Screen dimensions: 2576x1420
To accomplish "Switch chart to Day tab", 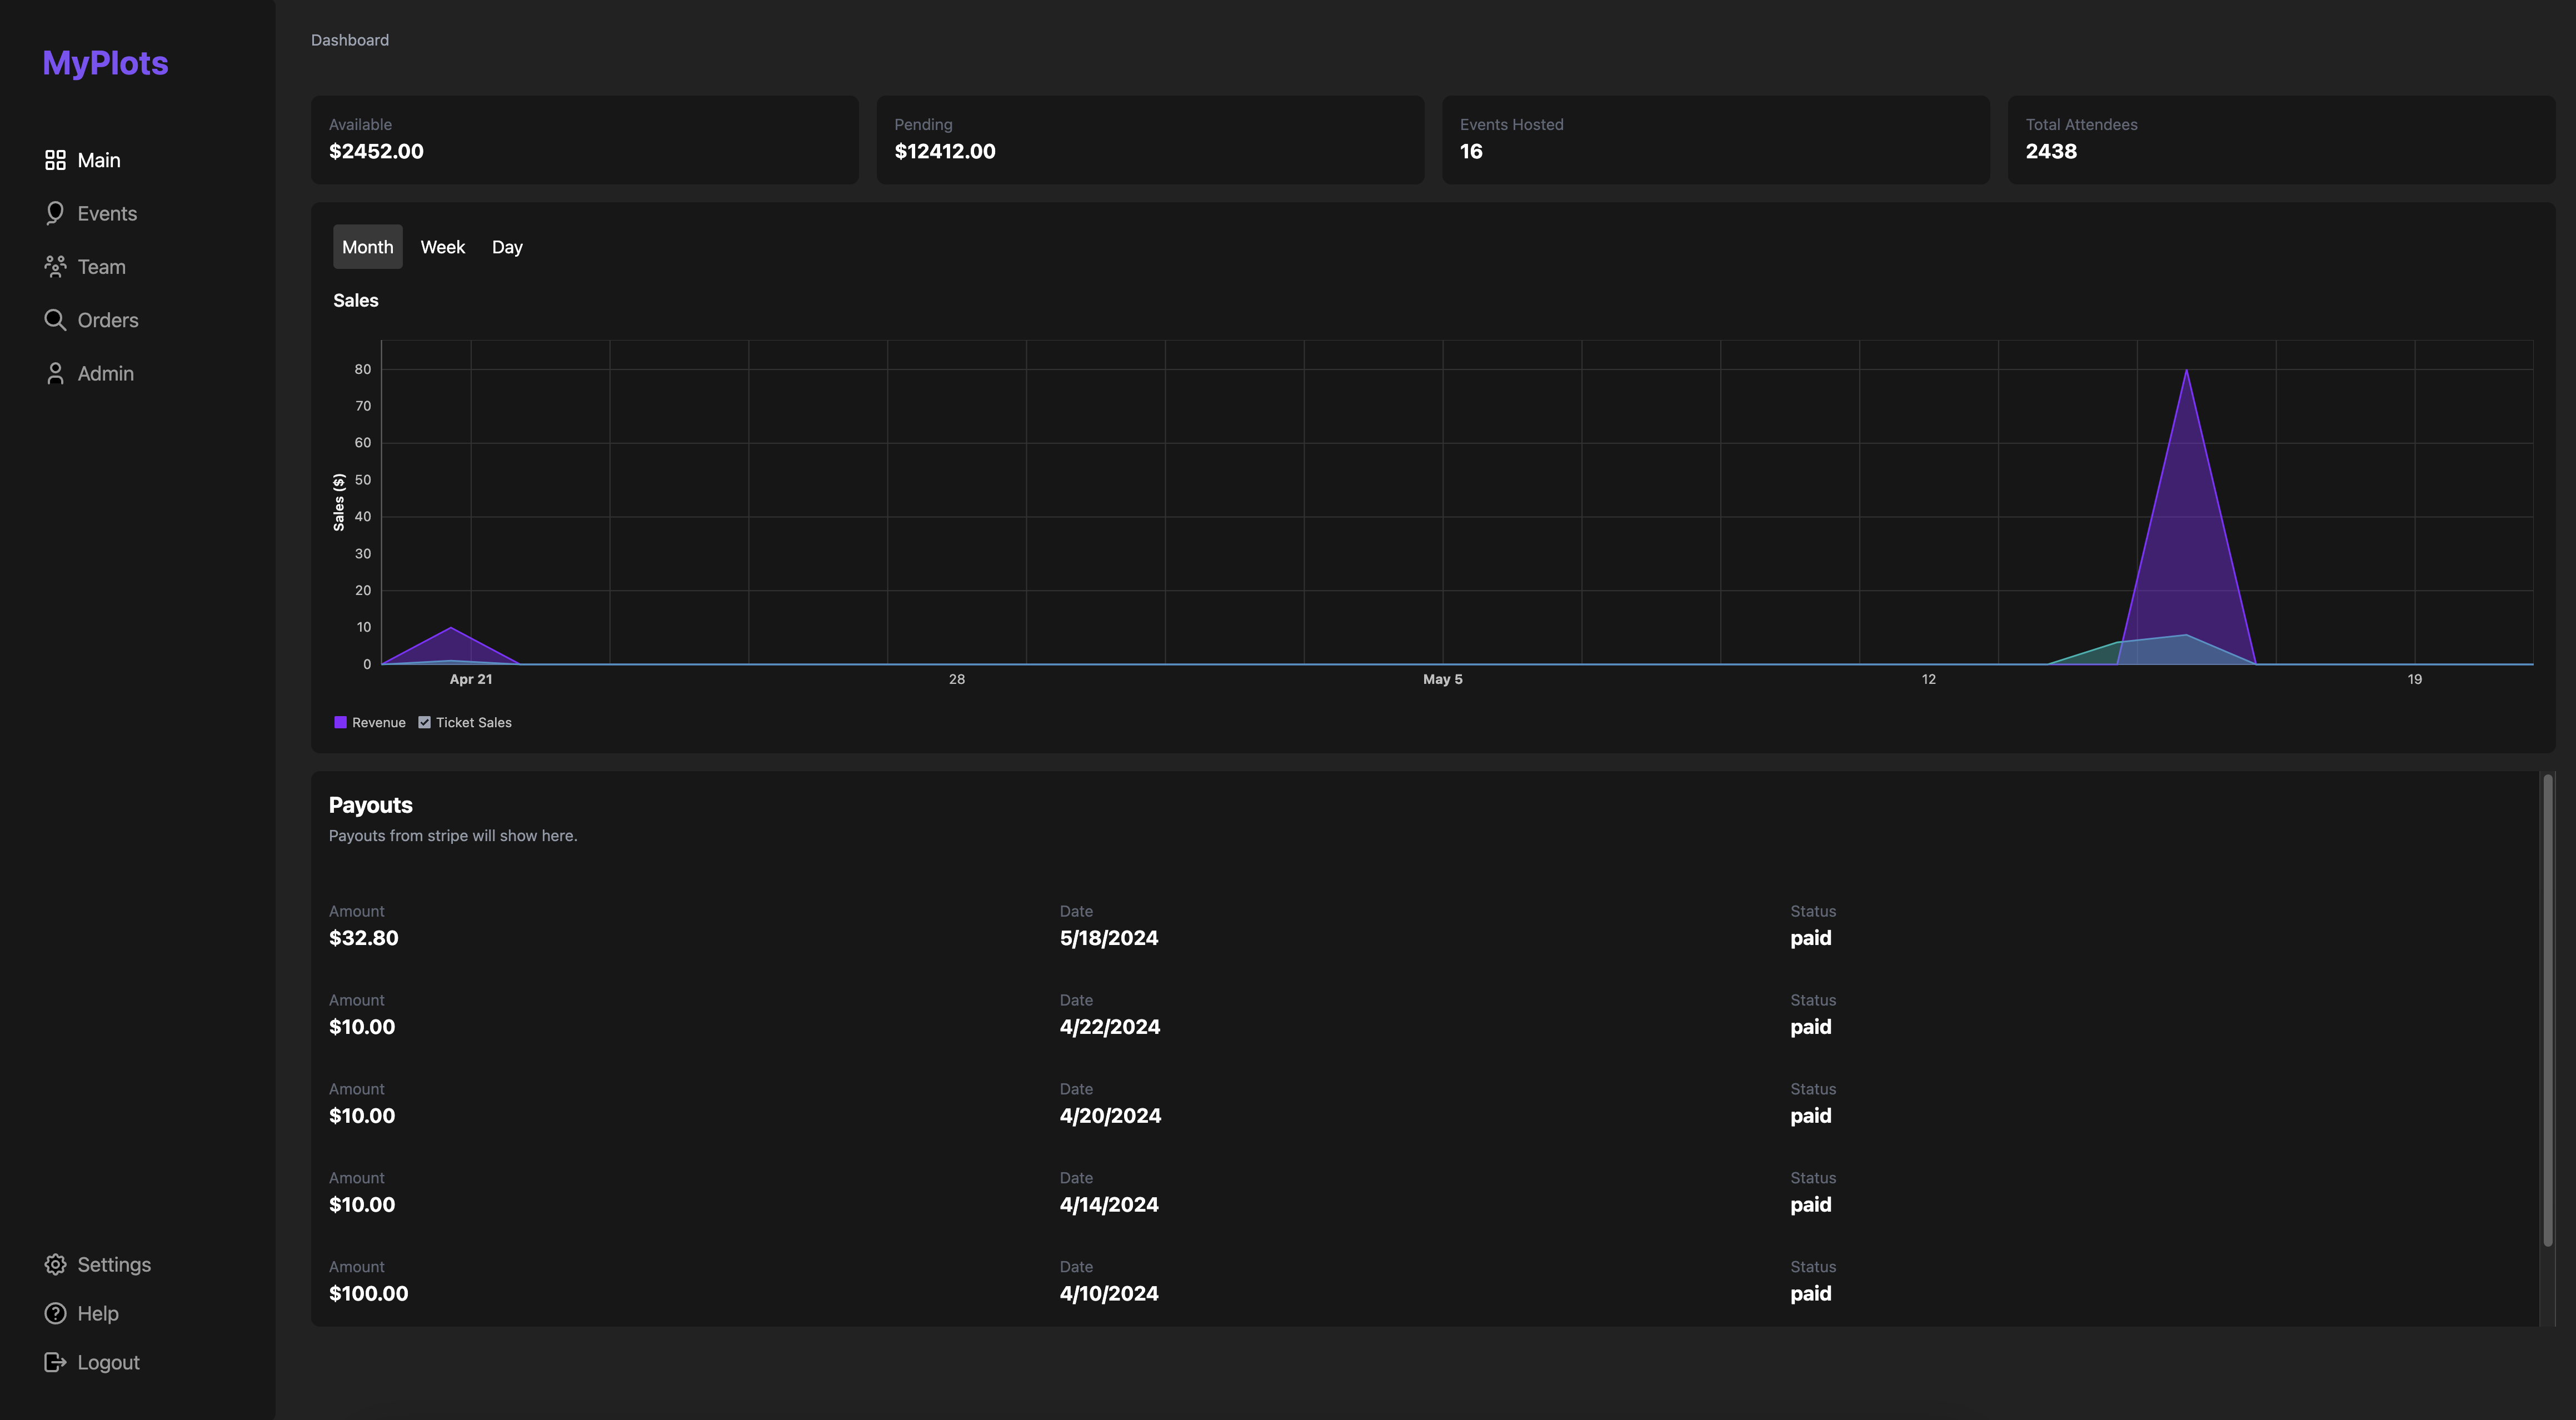I will click(x=507, y=247).
